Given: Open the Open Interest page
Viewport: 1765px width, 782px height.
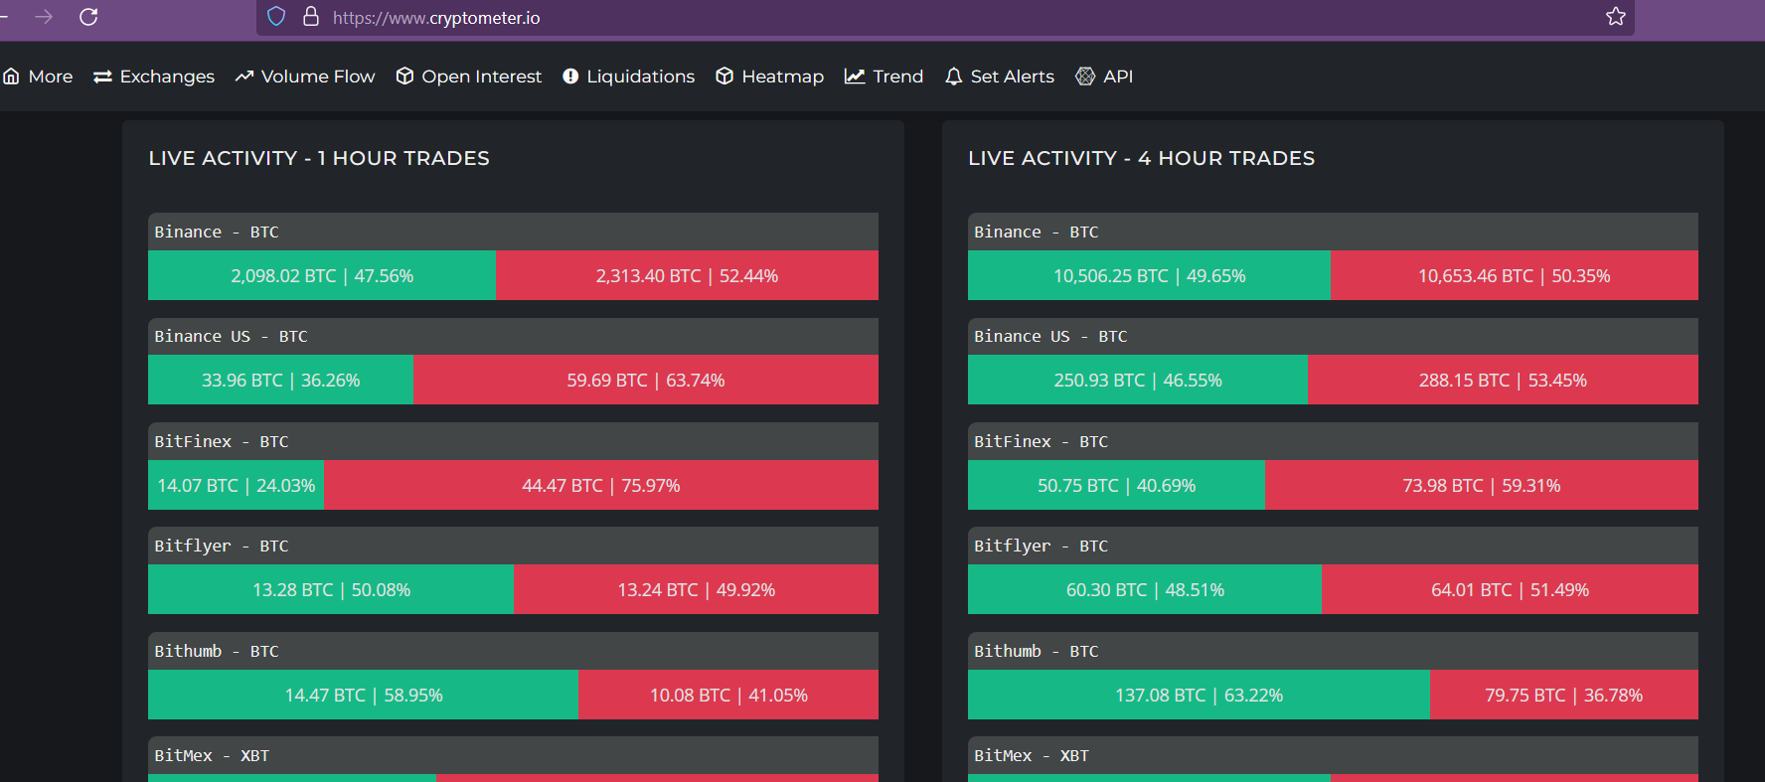Looking at the screenshot, I should click(469, 77).
